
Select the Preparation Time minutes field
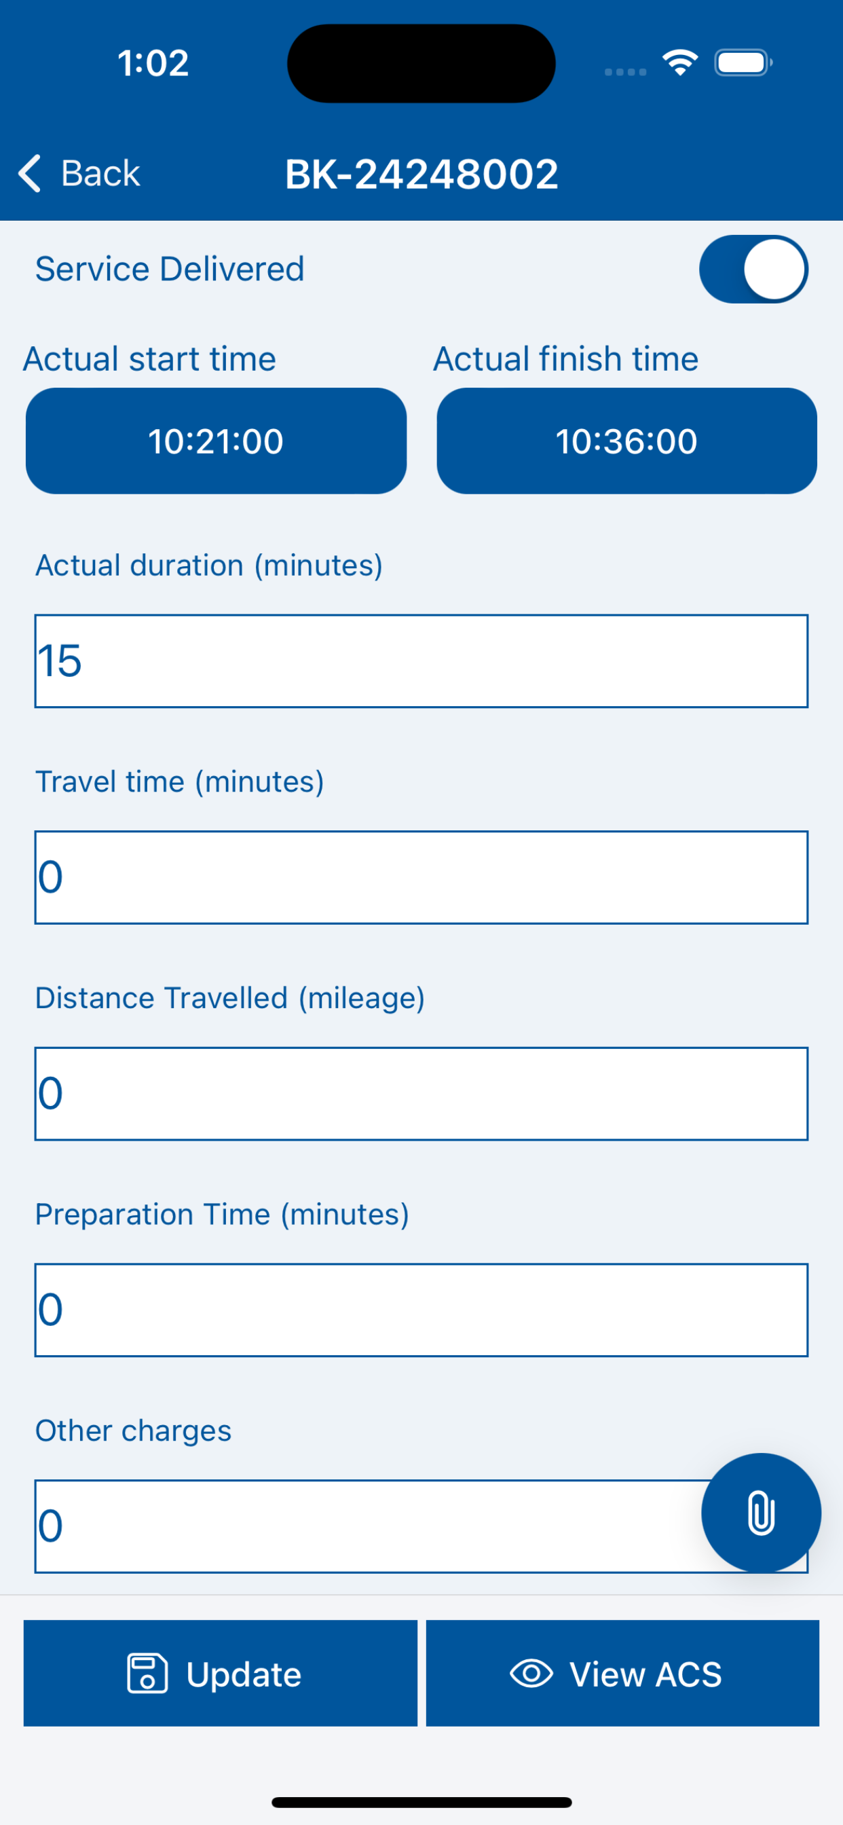click(421, 1310)
